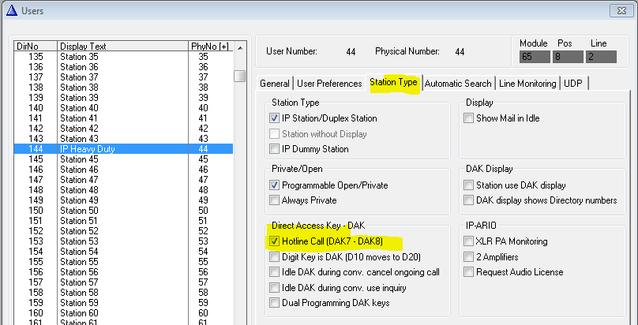Check Show Mail in Idle
This screenshot has height=325, width=638.
469,118
